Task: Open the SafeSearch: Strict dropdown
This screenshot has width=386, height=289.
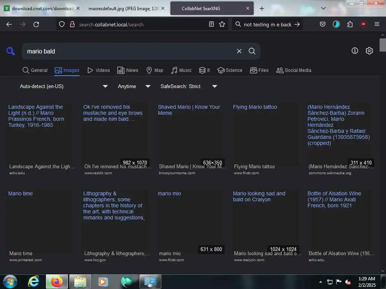Action: (x=189, y=86)
